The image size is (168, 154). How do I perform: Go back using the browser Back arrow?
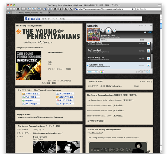(x=9, y=9)
